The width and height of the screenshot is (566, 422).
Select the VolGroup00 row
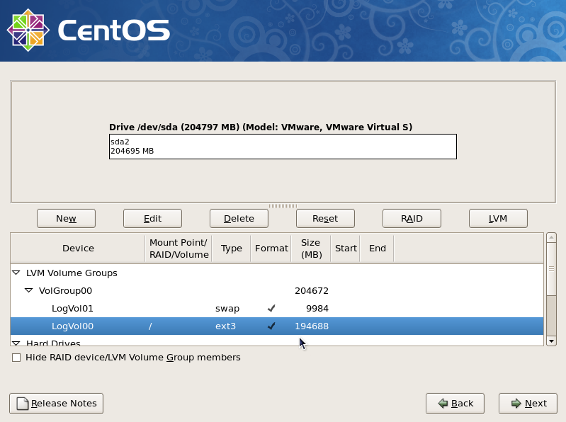[277, 291]
